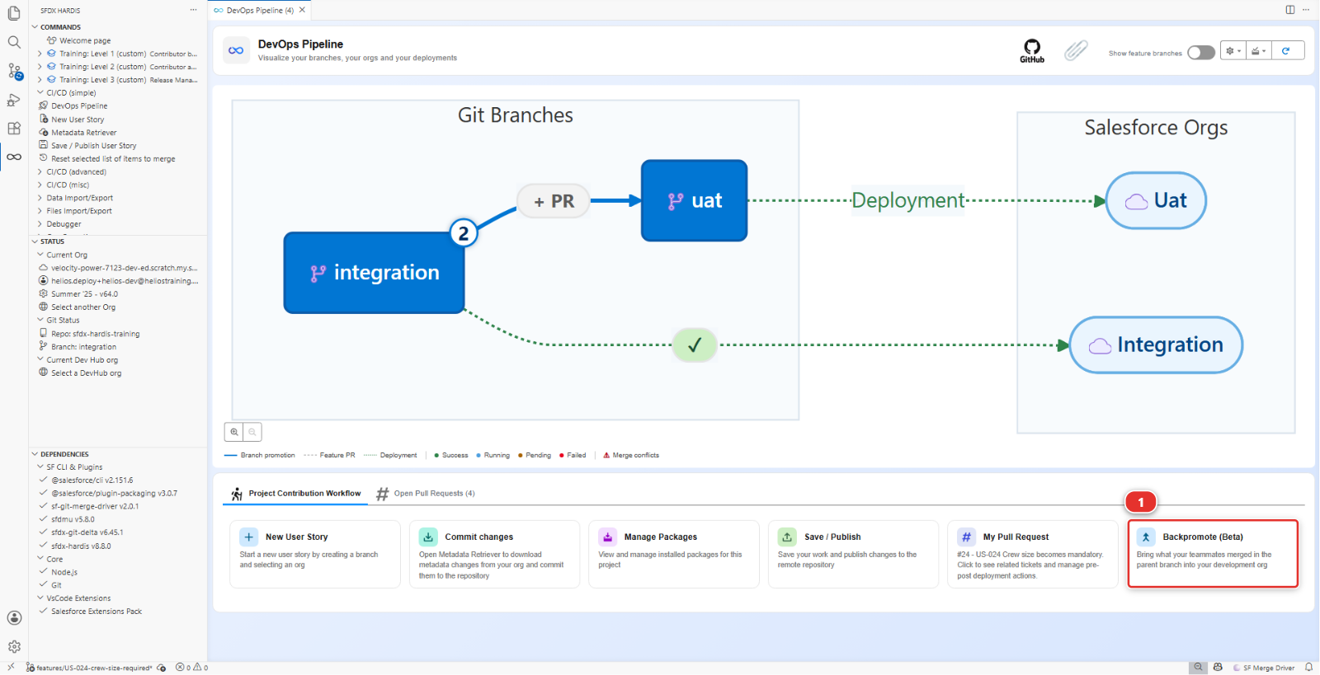
Task: Open the Explorer icon in activity bar
Action: coord(14,13)
